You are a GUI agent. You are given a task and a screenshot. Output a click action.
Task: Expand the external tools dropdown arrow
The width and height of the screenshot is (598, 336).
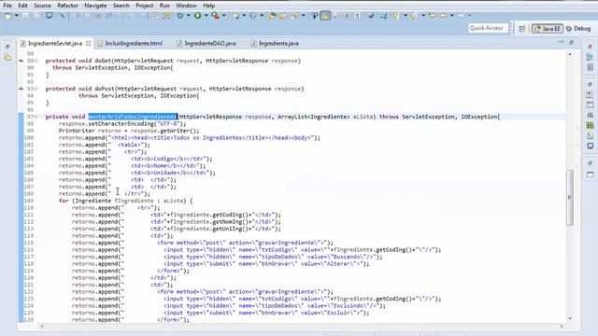[x=224, y=16]
